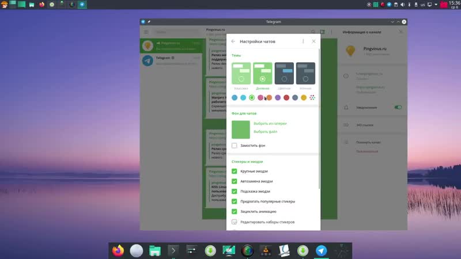Uncheck Крупные эмодзи
The height and width of the screenshot is (259, 461).
(235, 171)
